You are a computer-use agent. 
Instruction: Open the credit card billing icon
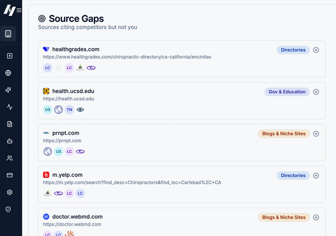[10, 175]
